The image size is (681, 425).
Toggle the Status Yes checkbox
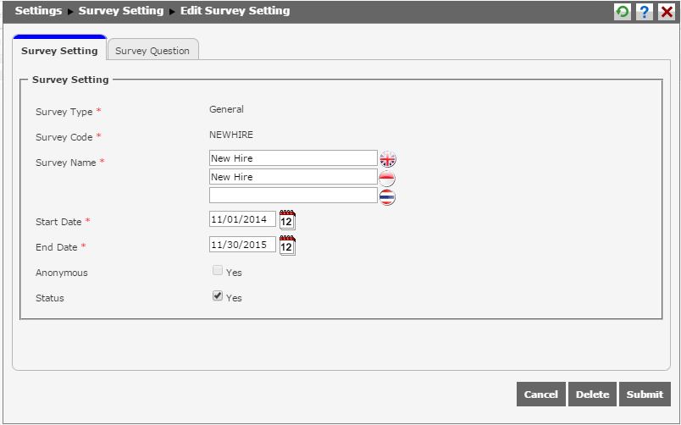(218, 295)
